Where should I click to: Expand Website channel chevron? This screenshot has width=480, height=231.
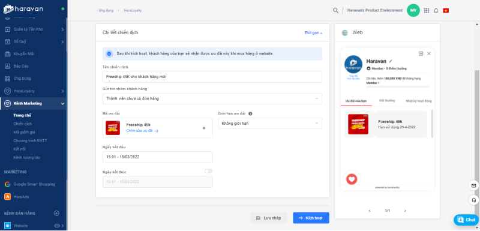[x=62, y=226]
